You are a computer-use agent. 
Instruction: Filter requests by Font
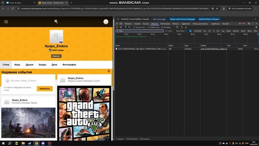(218, 31)
